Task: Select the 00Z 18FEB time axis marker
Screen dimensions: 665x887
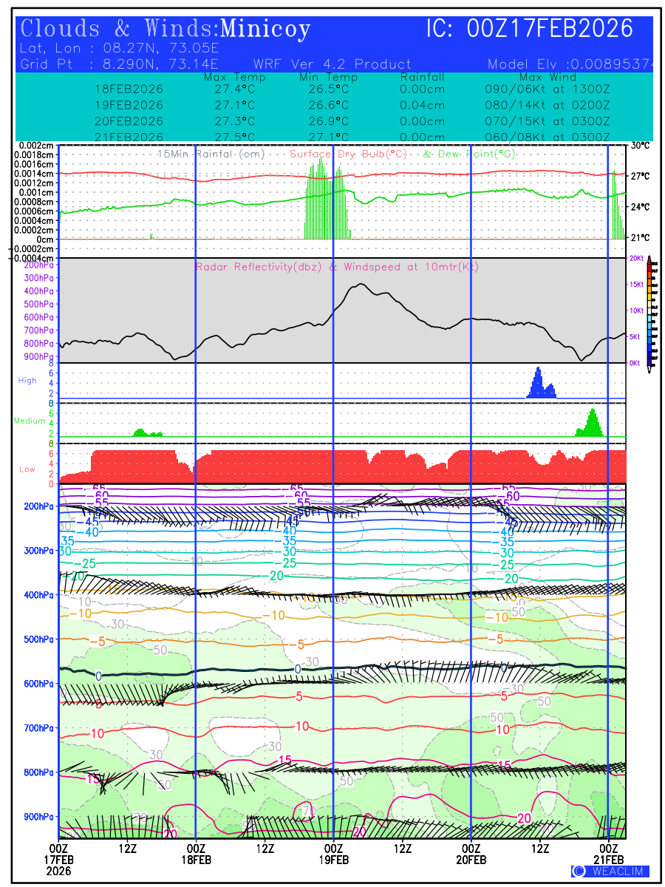Action: pyautogui.click(x=196, y=854)
